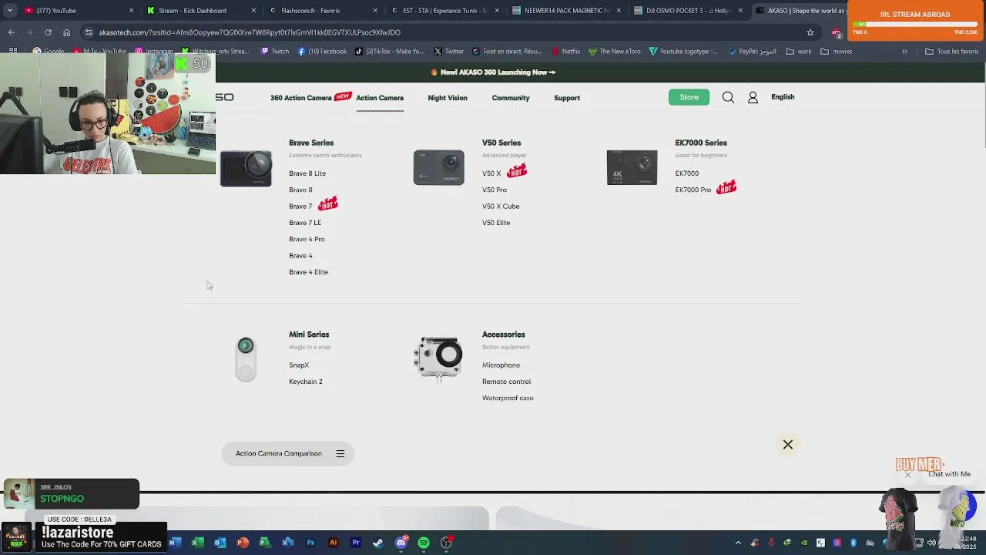Open the search magnifier icon on AKASO site

728,97
